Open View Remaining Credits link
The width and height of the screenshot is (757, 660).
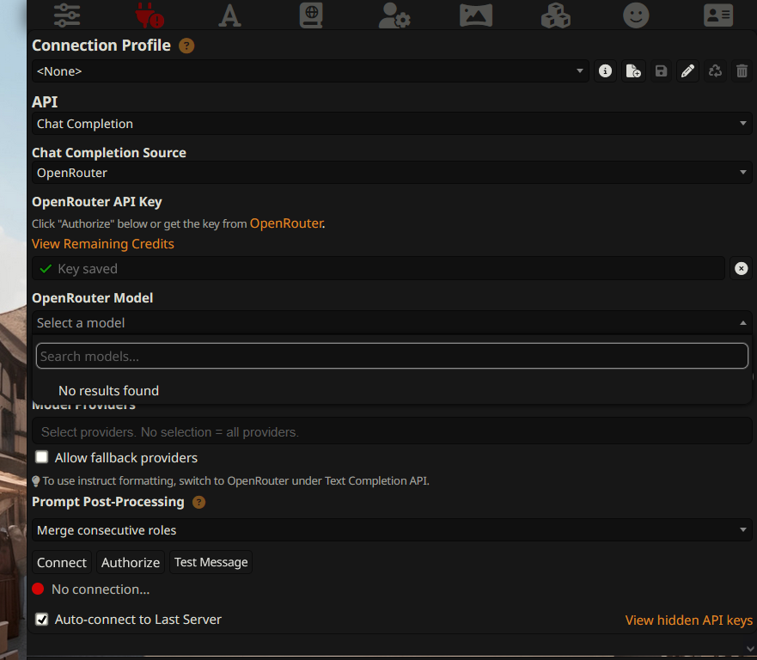(103, 244)
